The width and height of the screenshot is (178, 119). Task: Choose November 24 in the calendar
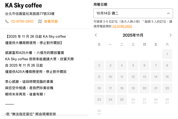click(110, 100)
